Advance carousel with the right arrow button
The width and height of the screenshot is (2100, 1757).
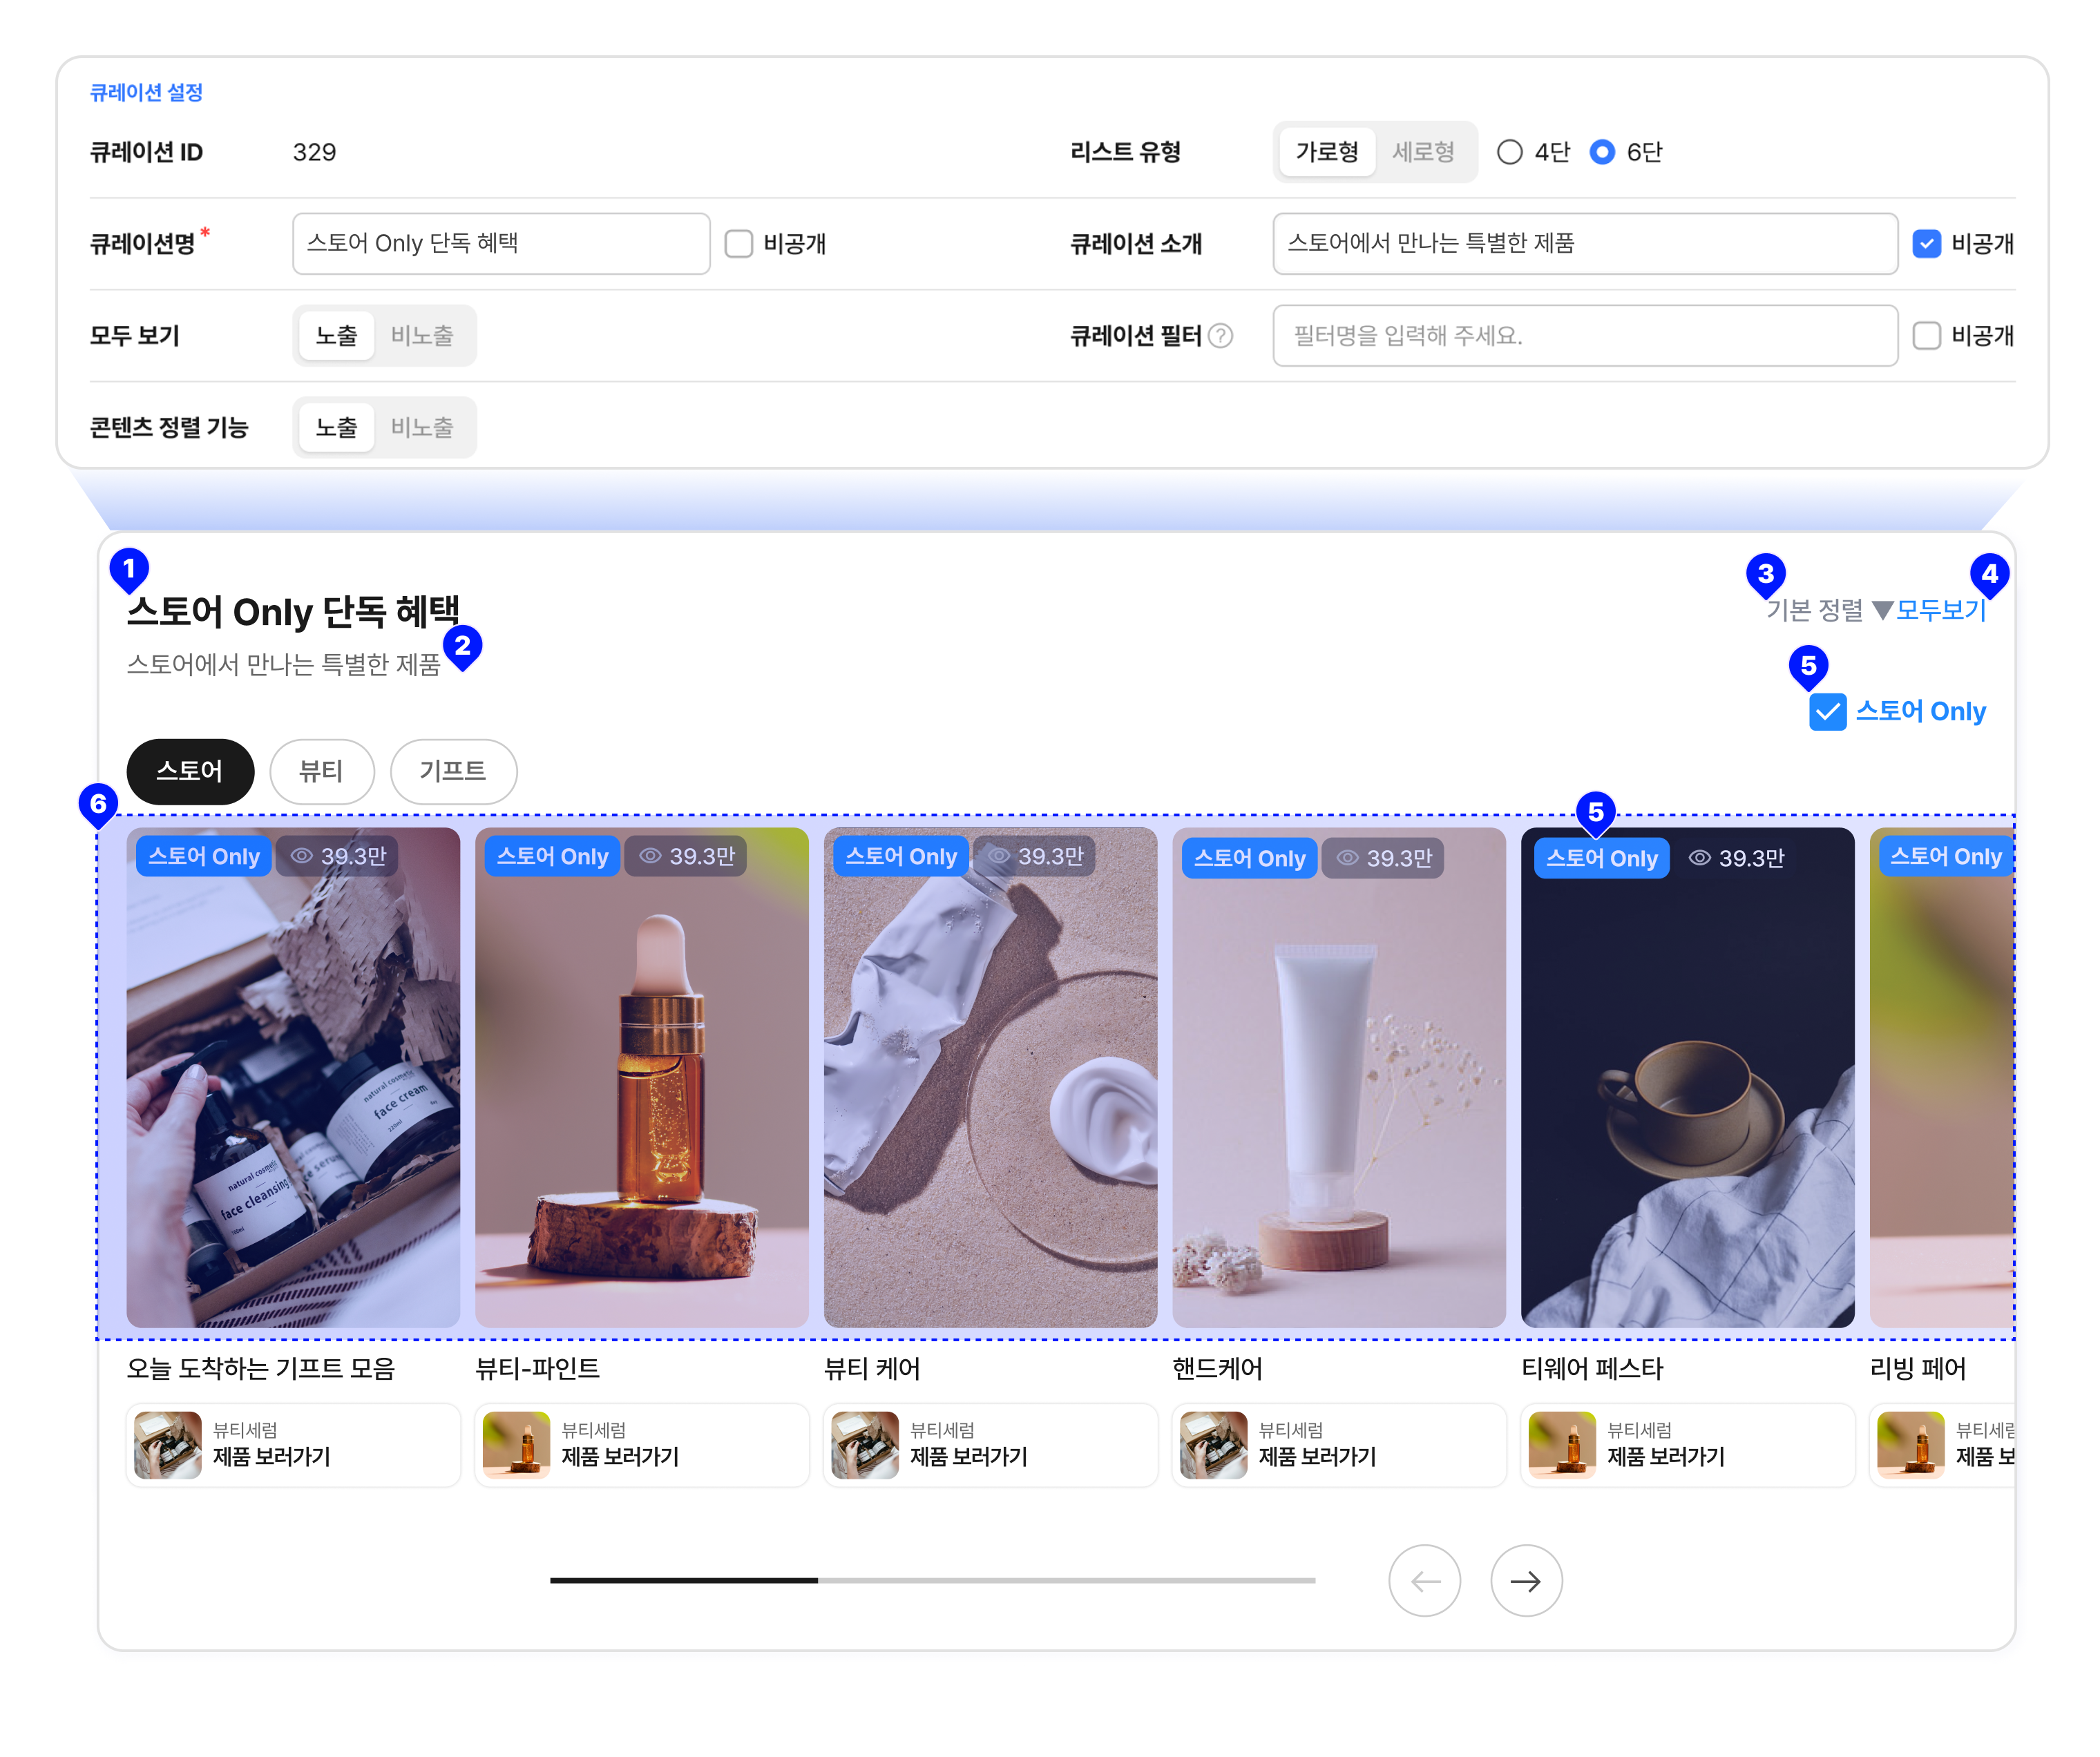click(1526, 1581)
